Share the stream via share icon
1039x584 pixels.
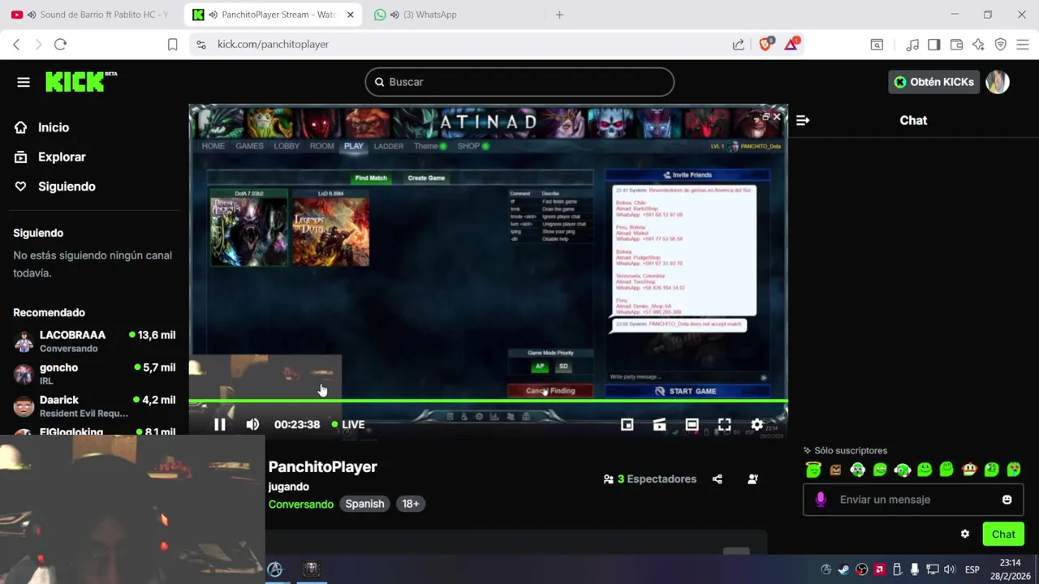pos(717,479)
